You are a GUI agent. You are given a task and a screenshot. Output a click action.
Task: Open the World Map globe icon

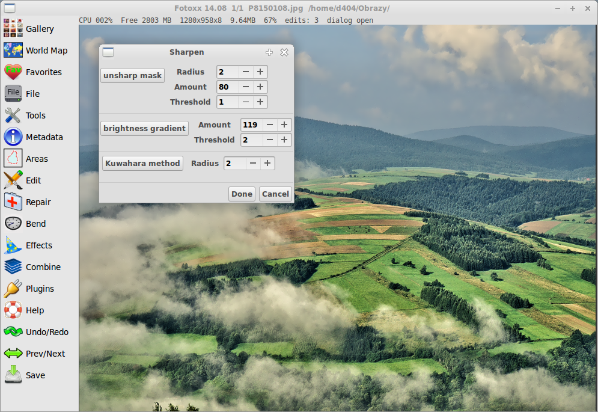(x=13, y=51)
